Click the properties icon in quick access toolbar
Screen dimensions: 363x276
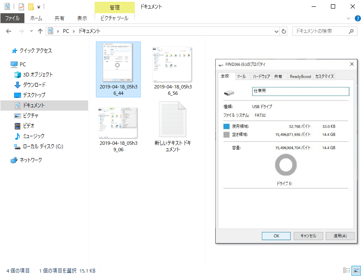click(x=21, y=7)
